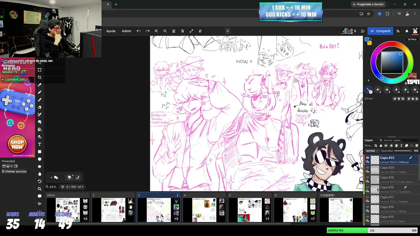The height and width of the screenshot is (236, 420).
Task: Zoom out using the top toolbar
Action: (165, 31)
